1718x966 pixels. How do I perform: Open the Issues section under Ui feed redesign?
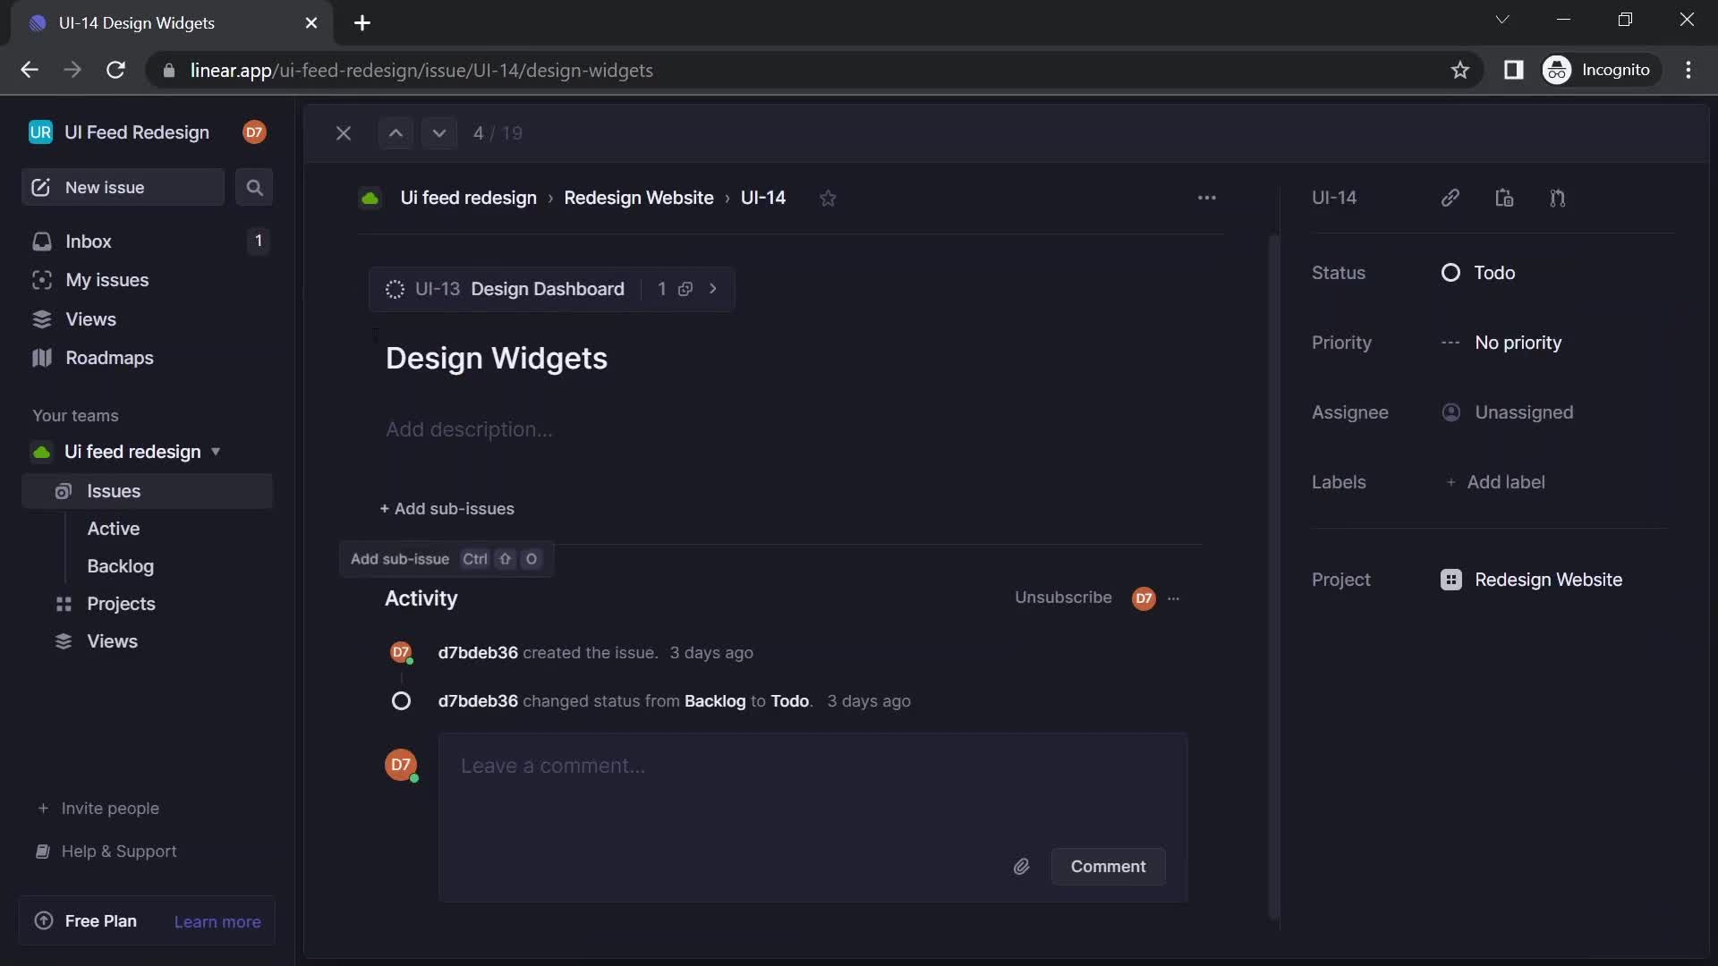click(x=114, y=491)
